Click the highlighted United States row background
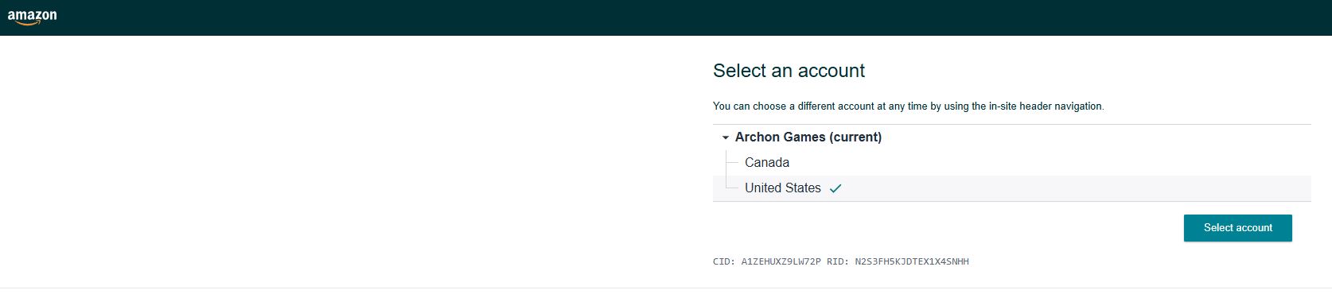Image resolution: width=1332 pixels, height=294 pixels. click(x=1011, y=188)
